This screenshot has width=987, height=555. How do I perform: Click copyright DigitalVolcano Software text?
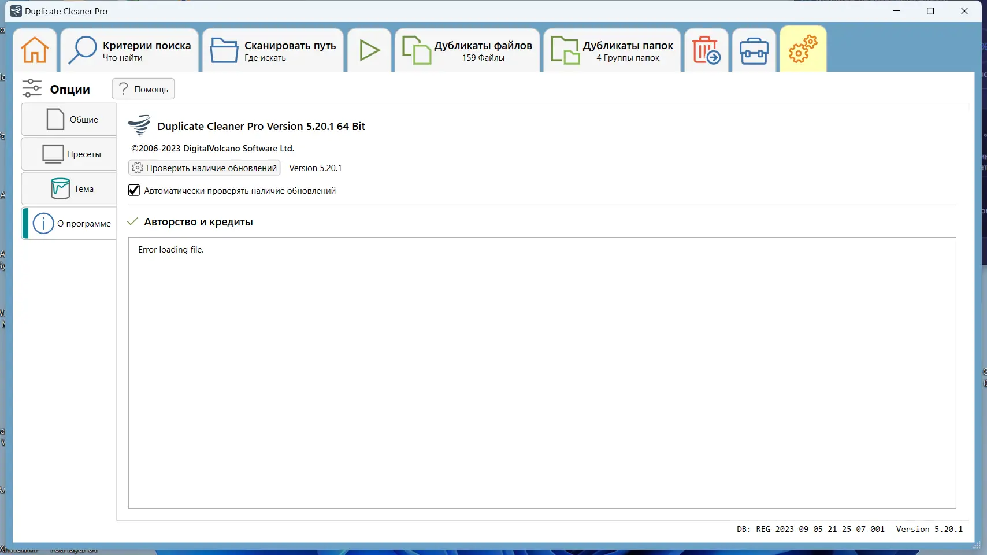click(x=213, y=149)
